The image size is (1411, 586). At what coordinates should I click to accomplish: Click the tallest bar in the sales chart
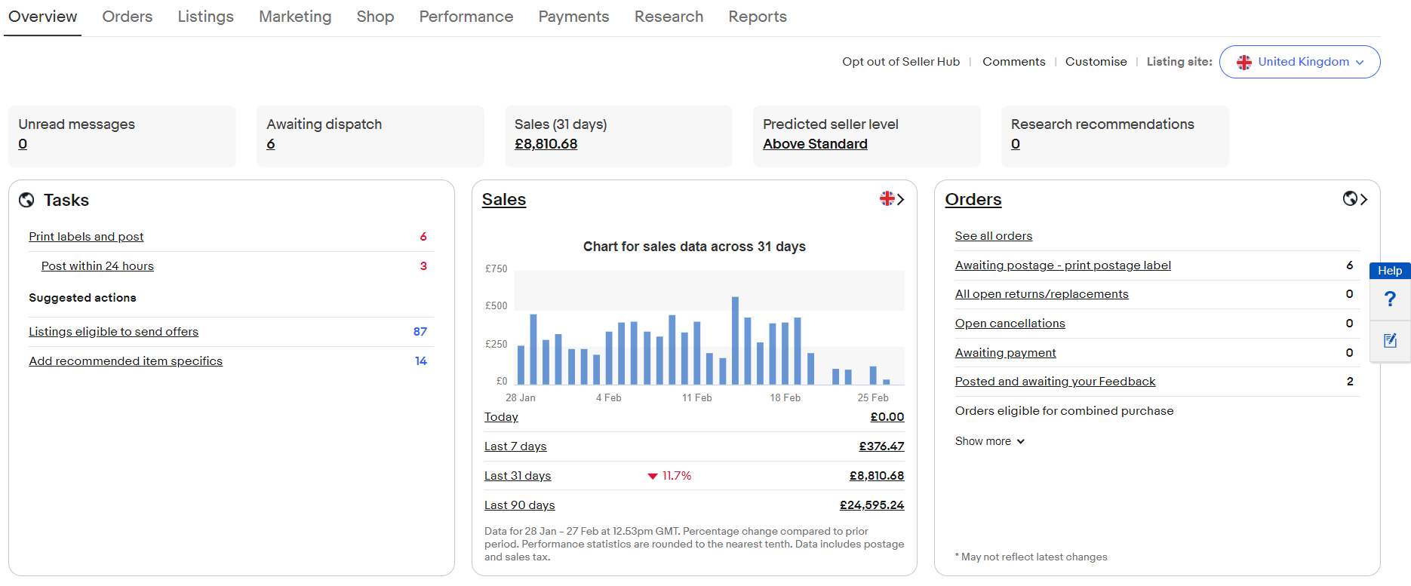click(735, 340)
